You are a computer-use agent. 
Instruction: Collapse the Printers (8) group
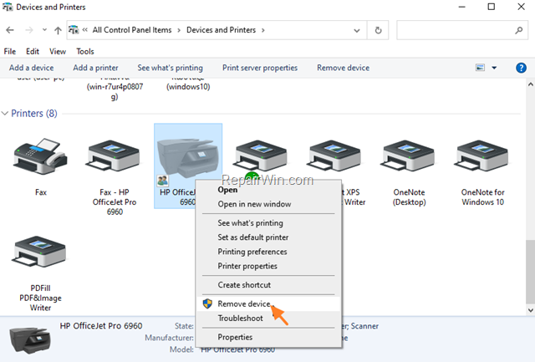pos(5,113)
